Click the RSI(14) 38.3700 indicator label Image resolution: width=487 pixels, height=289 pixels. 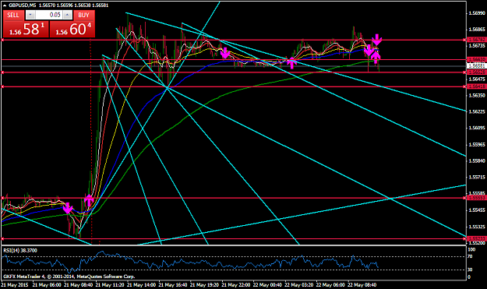click(x=20, y=251)
